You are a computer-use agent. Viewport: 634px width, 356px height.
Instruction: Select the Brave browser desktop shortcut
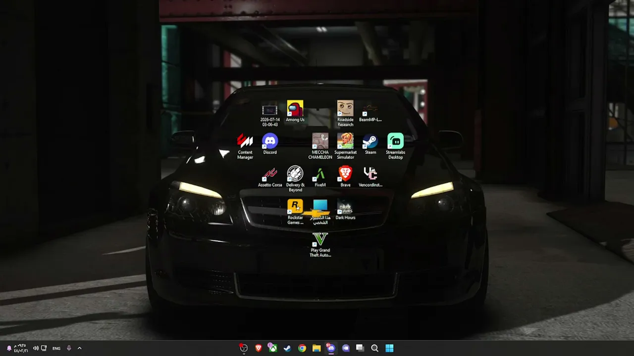[345, 177]
